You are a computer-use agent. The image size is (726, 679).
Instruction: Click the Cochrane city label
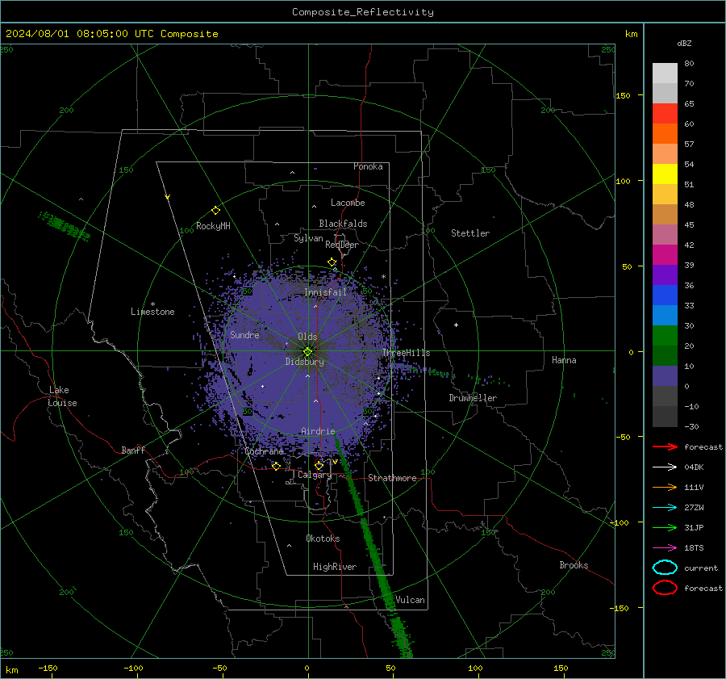[x=264, y=451]
